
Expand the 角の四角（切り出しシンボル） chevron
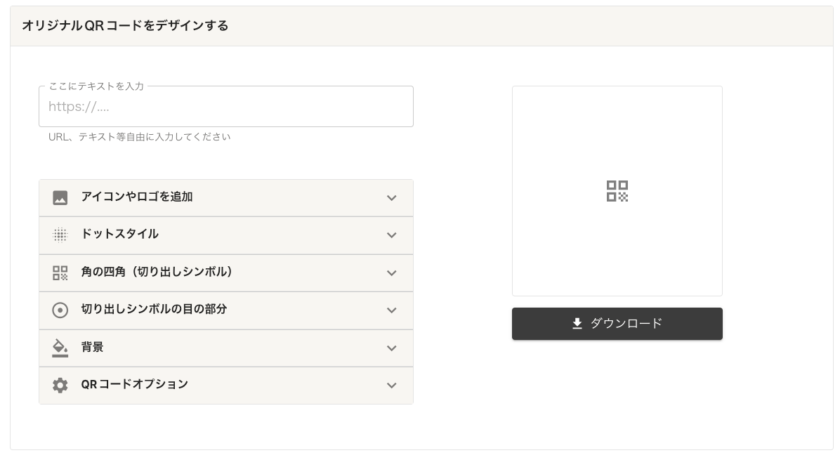[392, 272]
